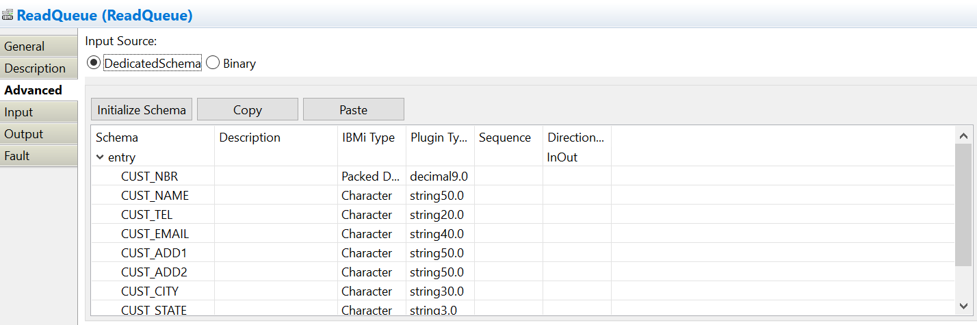Open the Input tab
Image resolution: width=977 pixels, height=325 pixels.
[18, 112]
